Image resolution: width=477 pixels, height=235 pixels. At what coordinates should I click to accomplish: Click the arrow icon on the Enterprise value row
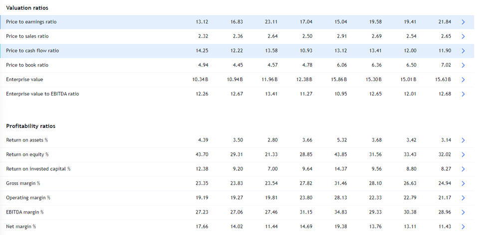pyautogui.click(x=463, y=80)
